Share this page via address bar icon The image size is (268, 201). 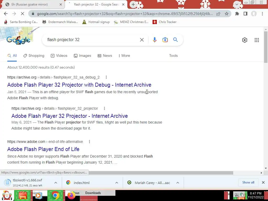tap(218, 14)
